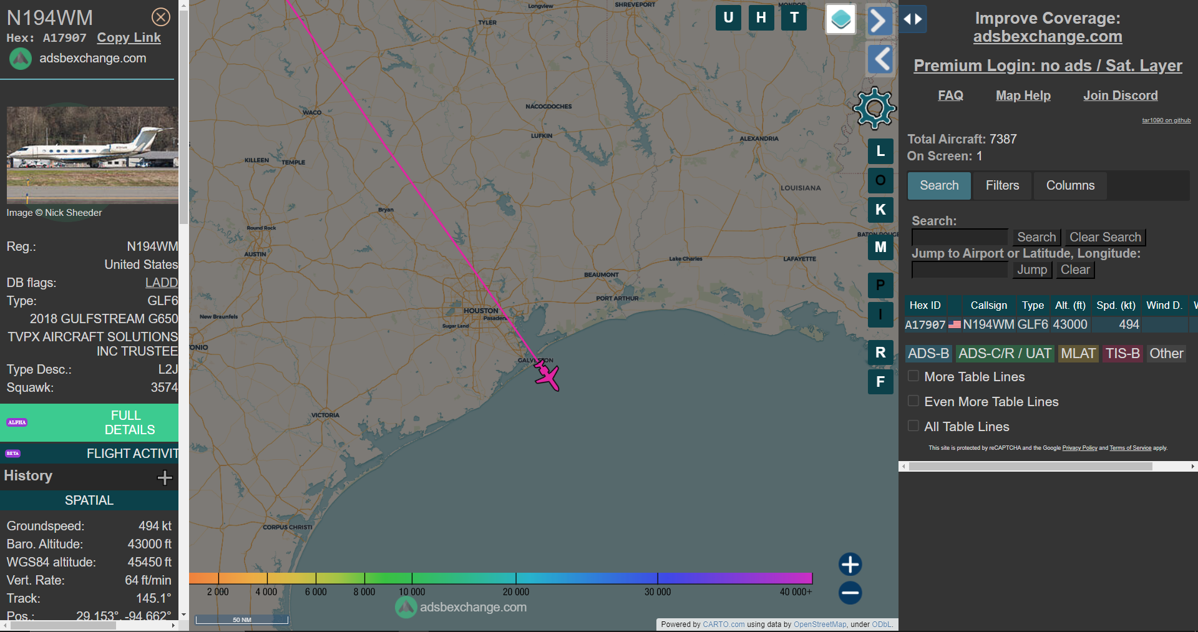Click the right panel horizontal scrollbar

click(1030, 466)
